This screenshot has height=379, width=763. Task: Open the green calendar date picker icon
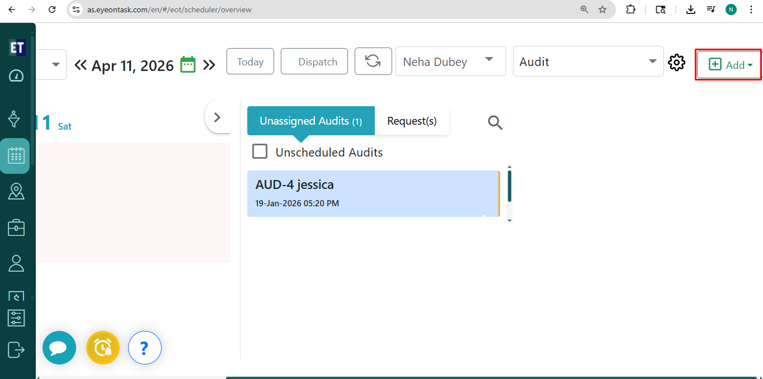[188, 65]
